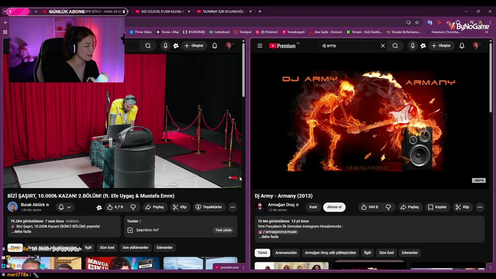Click 'Testi çözün' button
The height and width of the screenshot is (279, 496).
(x=224, y=230)
